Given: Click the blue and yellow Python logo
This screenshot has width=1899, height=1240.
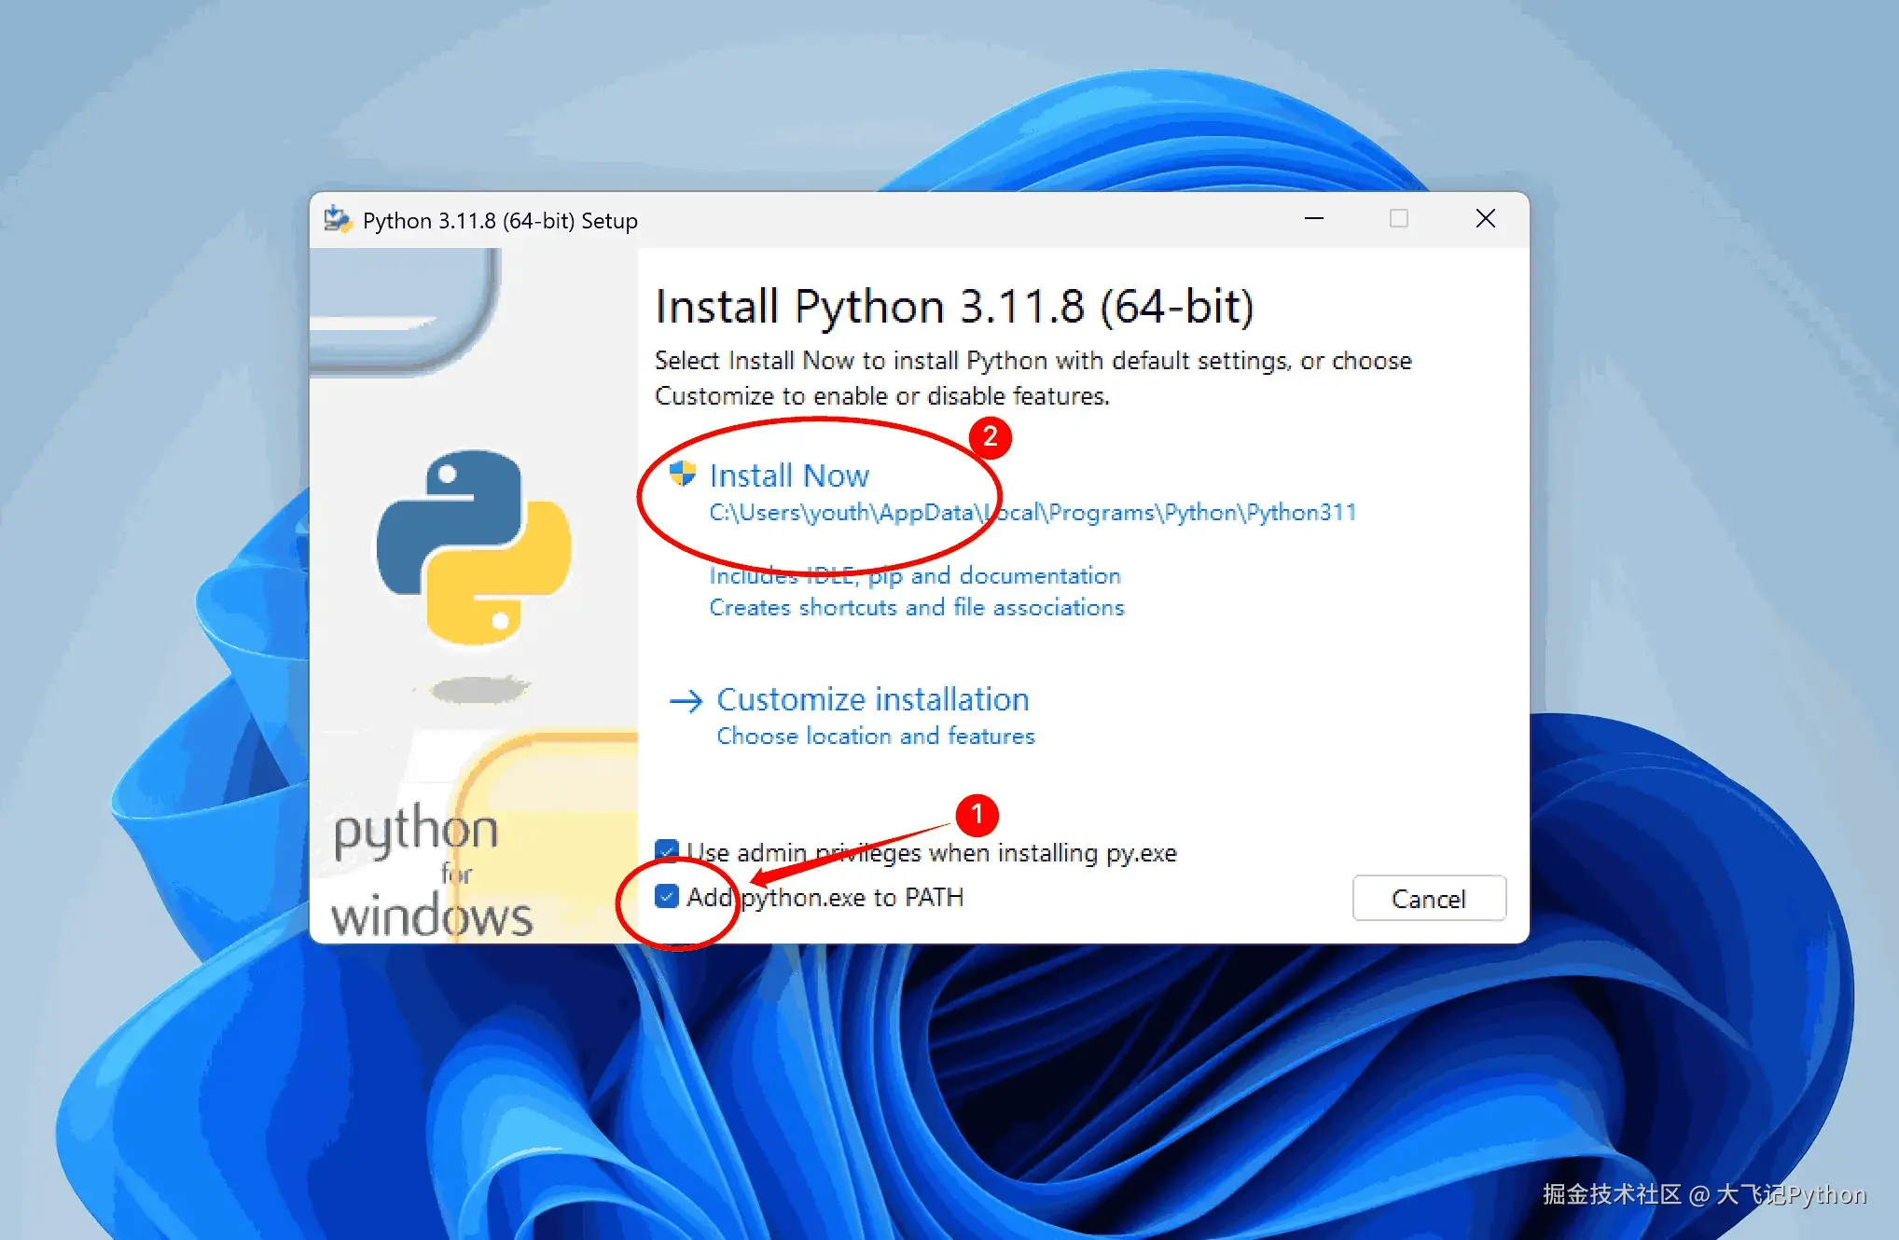Looking at the screenshot, I should click(474, 547).
